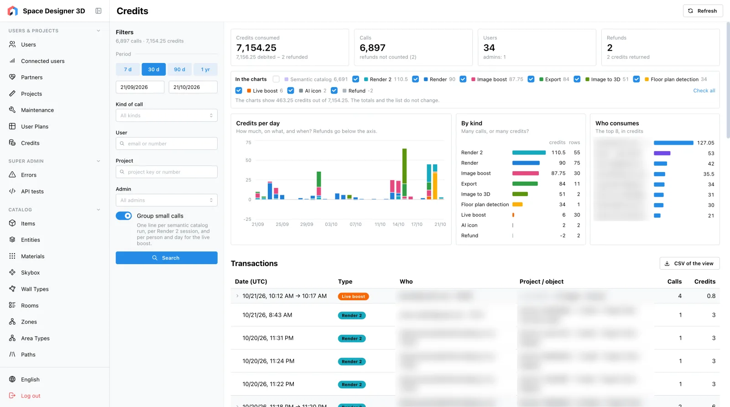Refresh the credits page
Image resolution: width=730 pixels, height=407 pixels.
tap(703, 11)
